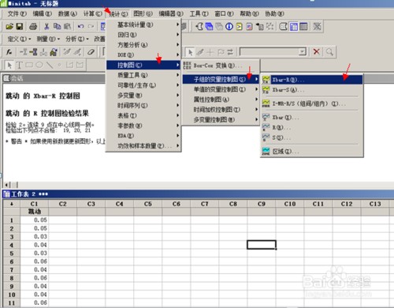Screen dimensions: 394x308
Task: Choose 时间序列 menu entry
Action: 143,106
